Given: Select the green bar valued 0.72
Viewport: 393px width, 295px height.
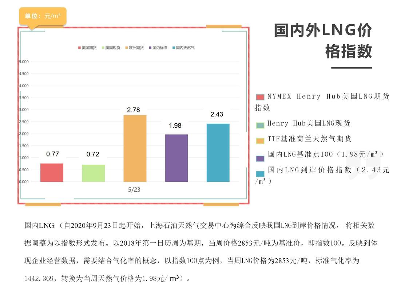Looking at the screenshot, I should (x=93, y=173).
